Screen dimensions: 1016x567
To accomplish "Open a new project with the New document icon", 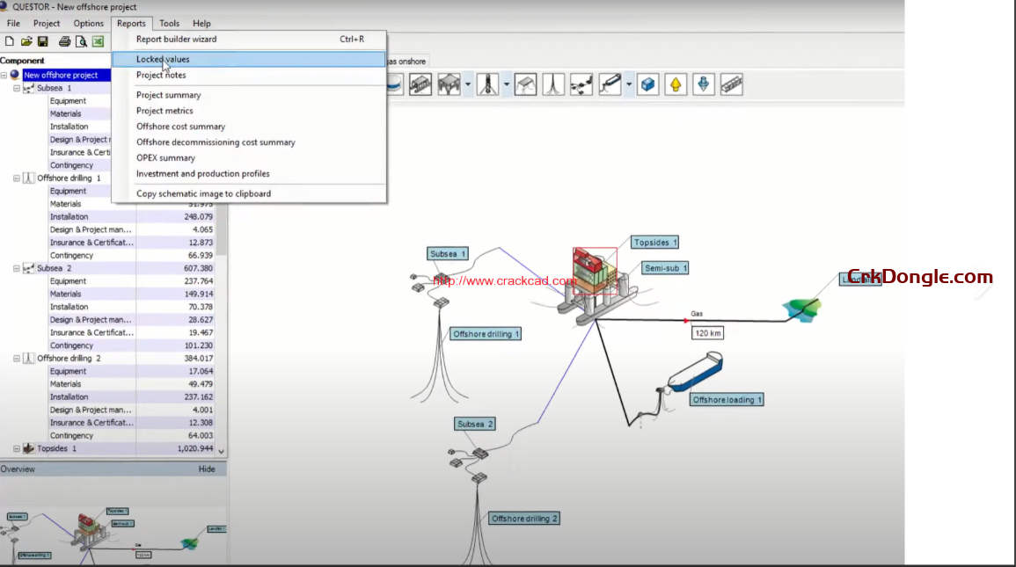I will [10, 40].
